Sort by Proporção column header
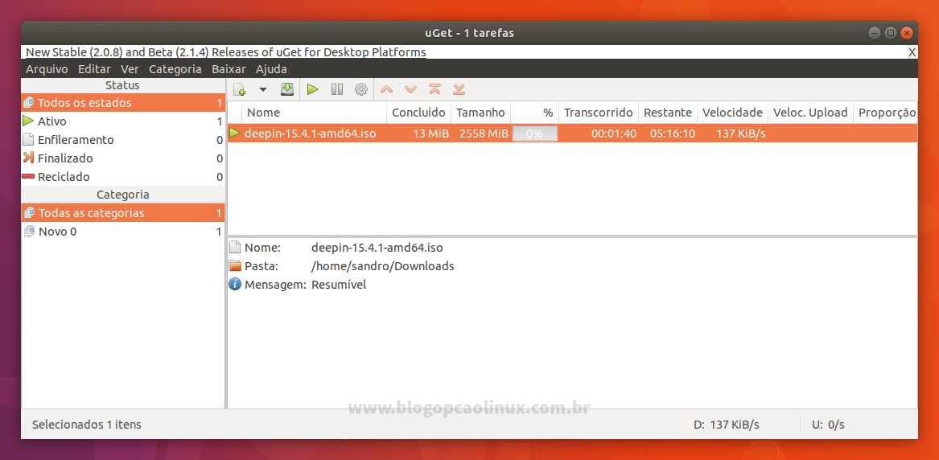The height and width of the screenshot is (460, 939). pos(885,113)
